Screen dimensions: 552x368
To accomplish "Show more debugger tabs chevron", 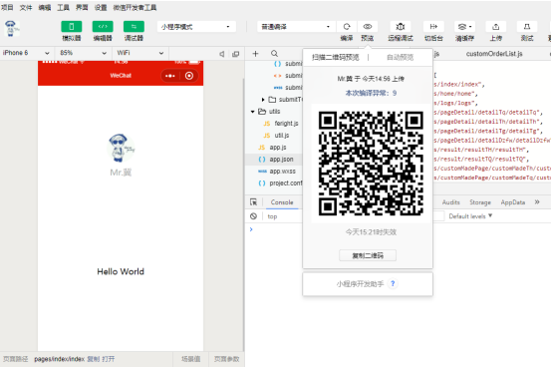I will [x=537, y=202].
